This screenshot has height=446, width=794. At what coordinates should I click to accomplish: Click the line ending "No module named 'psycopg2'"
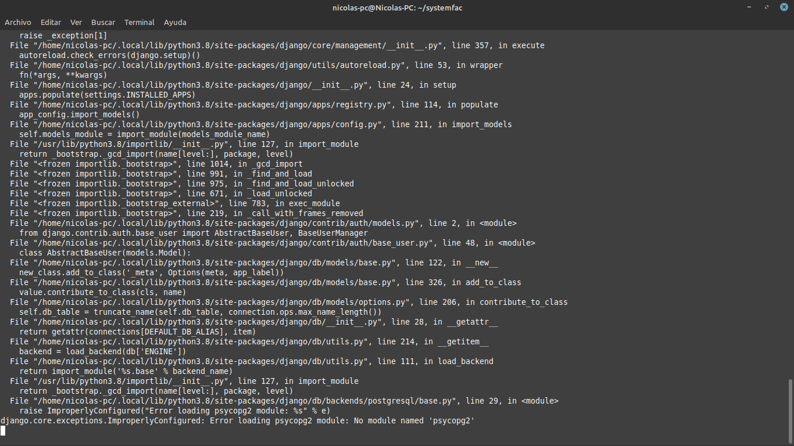[x=238, y=420]
